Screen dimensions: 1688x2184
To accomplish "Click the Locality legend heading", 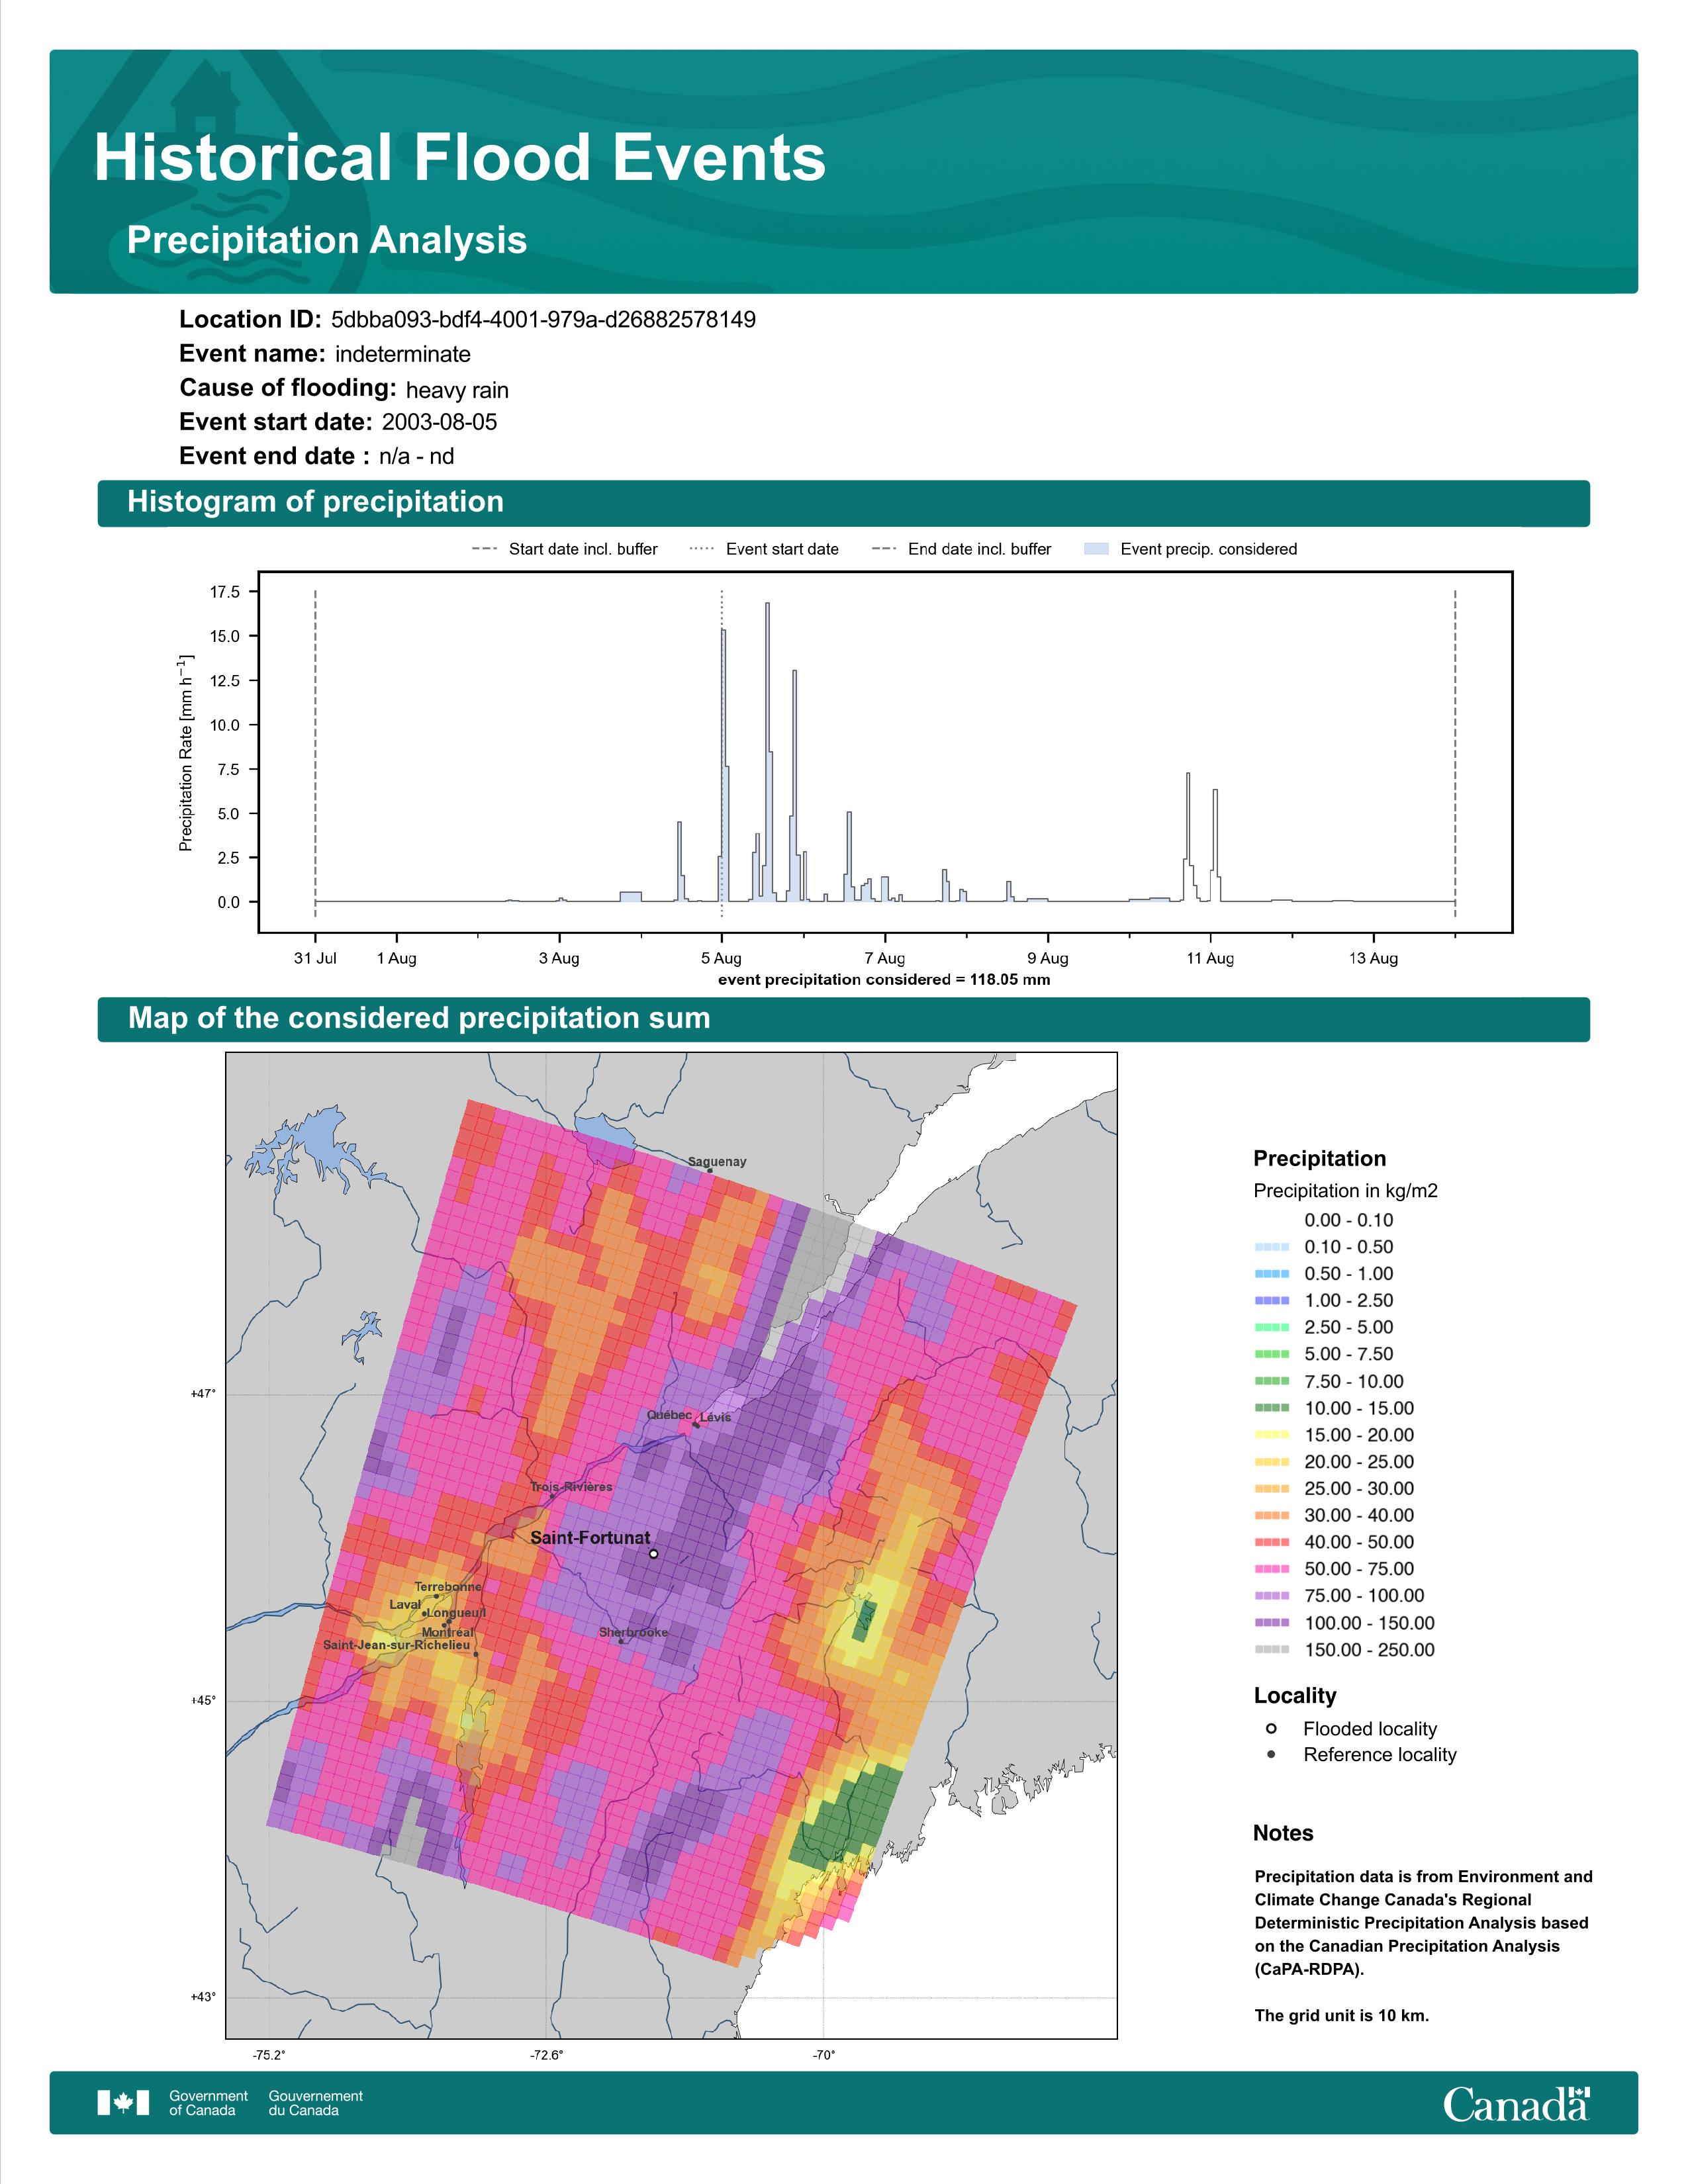I will (x=1295, y=1696).
